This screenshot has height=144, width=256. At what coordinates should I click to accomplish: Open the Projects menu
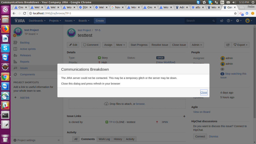(x=55, y=20)
